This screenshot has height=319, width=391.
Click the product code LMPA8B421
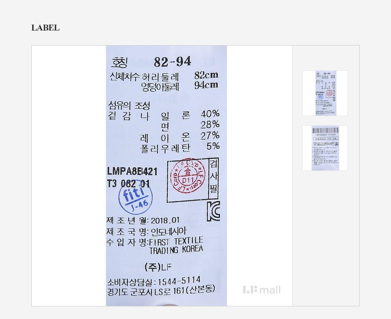pos(132,171)
